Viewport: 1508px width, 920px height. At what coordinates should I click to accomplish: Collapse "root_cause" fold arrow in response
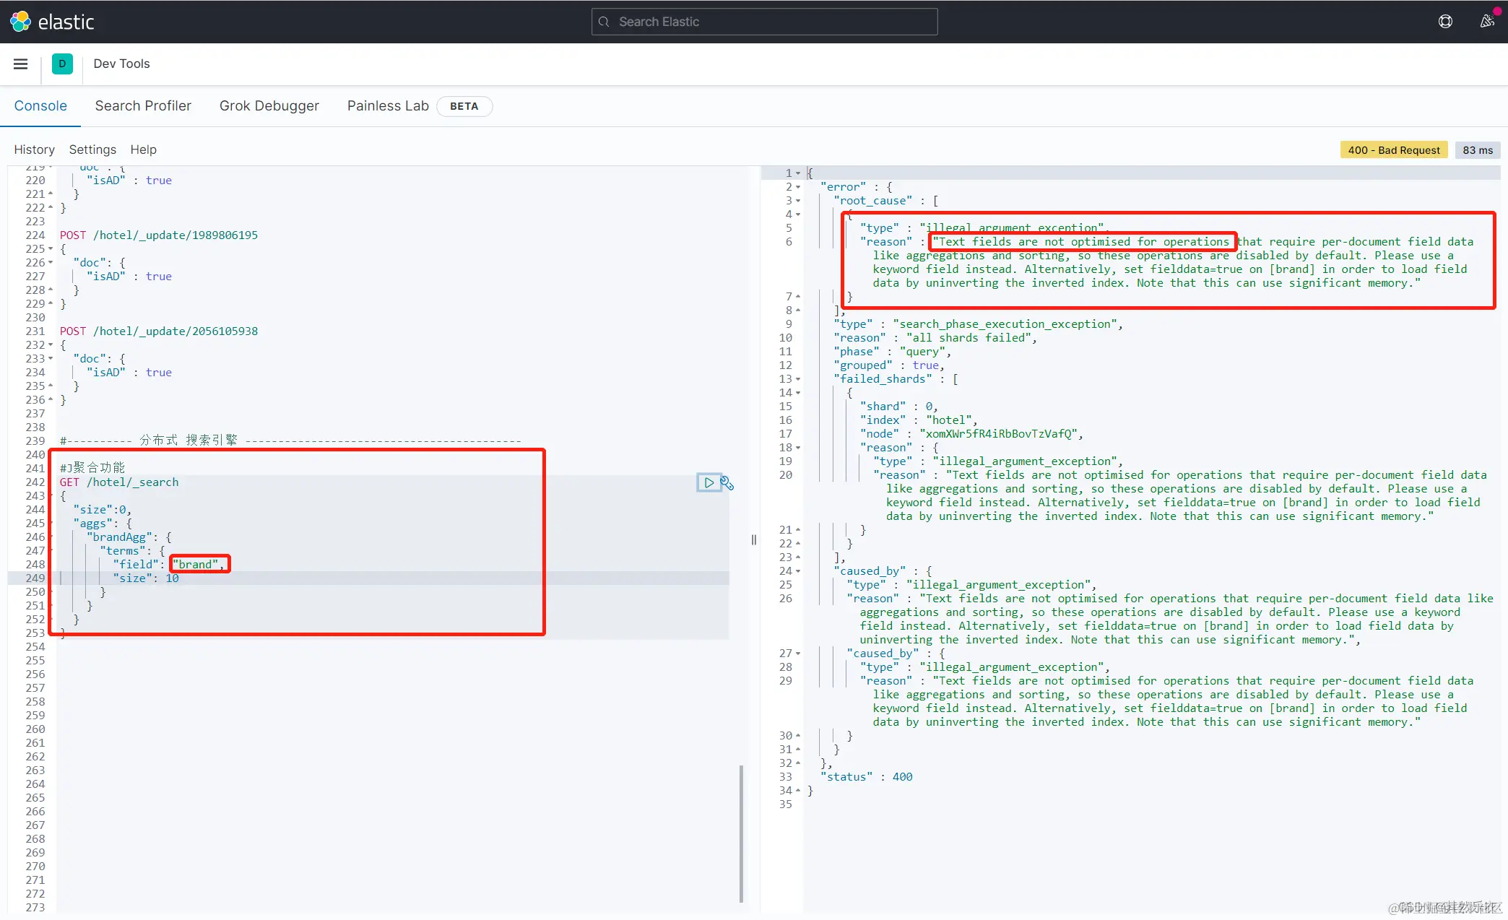pyautogui.click(x=798, y=201)
